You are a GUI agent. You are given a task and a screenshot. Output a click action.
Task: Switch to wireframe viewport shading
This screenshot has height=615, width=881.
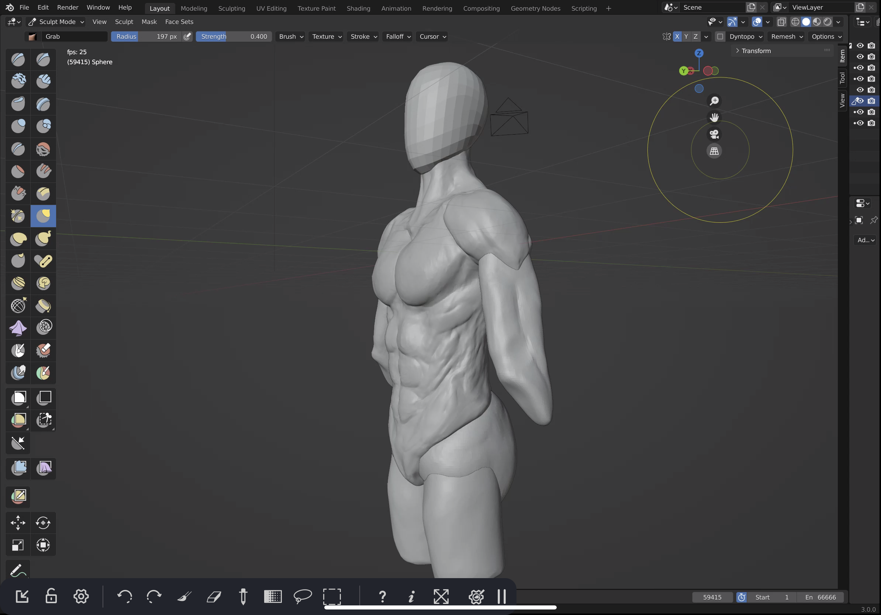click(x=795, y=22)
